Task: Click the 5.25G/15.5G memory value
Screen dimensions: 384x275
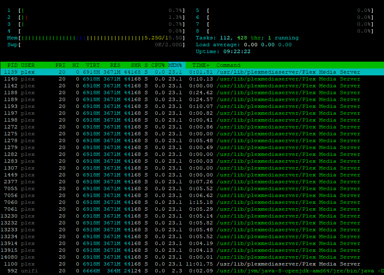Action: (x=164, y=38)
